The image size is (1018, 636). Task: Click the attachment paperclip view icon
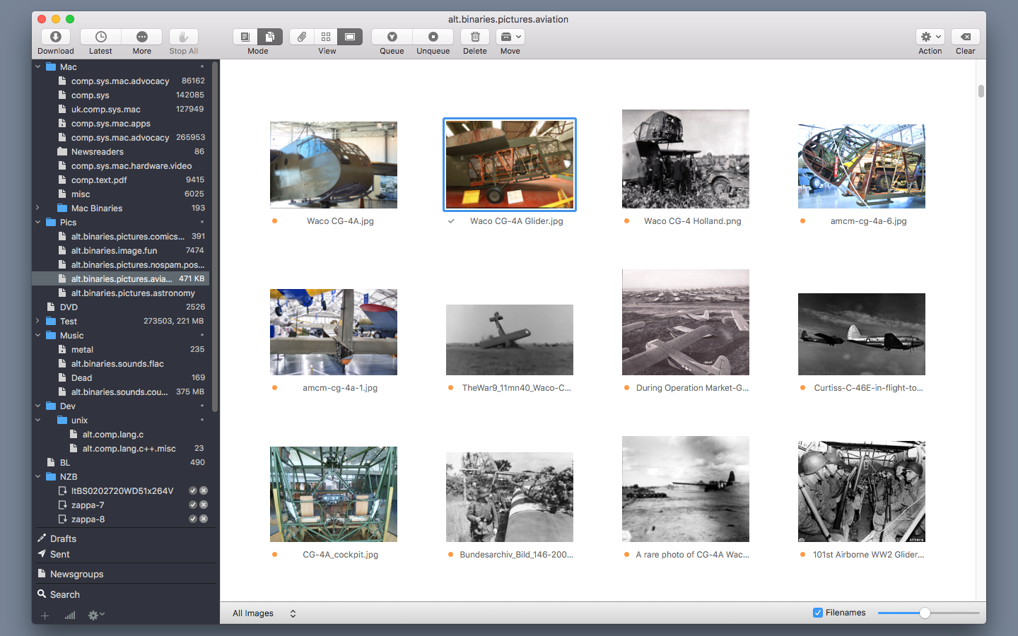[302, 37]
